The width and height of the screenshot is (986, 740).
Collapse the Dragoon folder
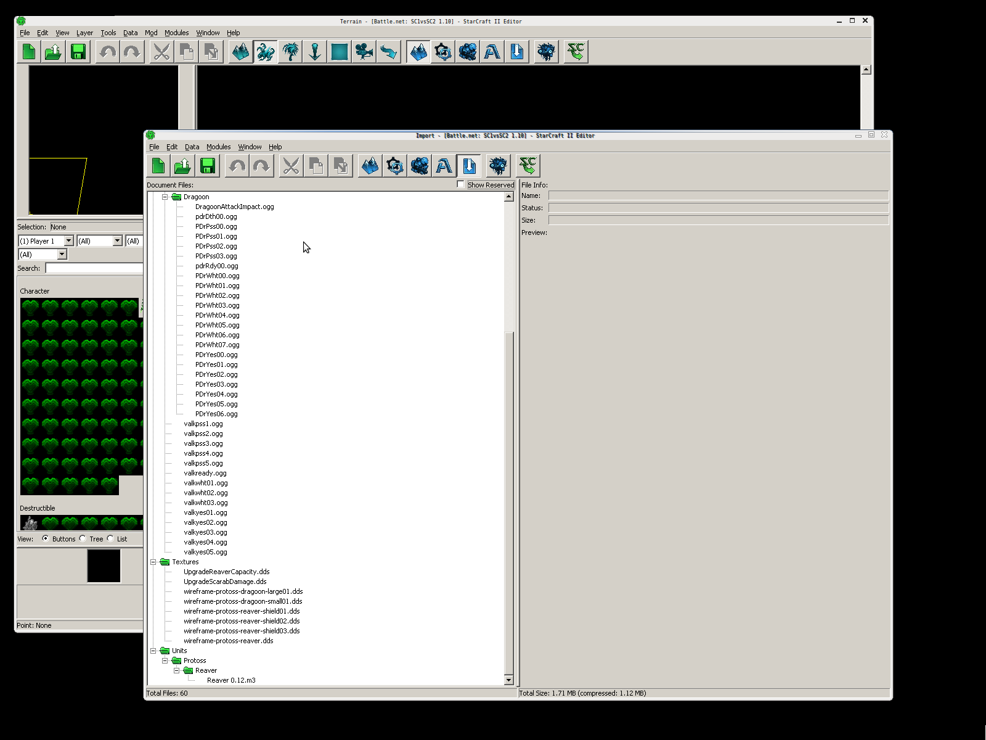(x=165, y=197)
